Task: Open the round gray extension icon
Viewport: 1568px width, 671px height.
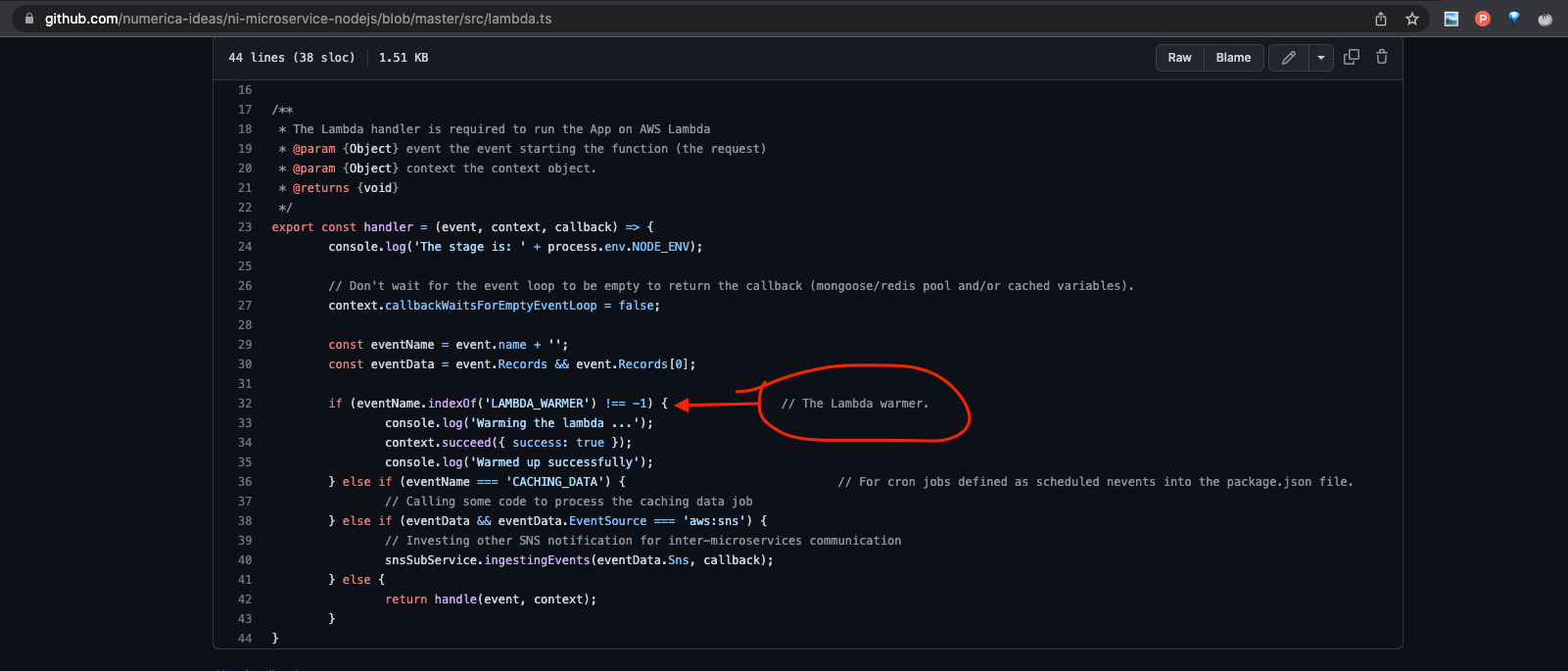Action: point(1545,19)
